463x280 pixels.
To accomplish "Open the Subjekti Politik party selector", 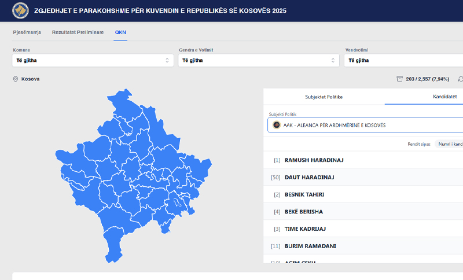I will (365, 126).
